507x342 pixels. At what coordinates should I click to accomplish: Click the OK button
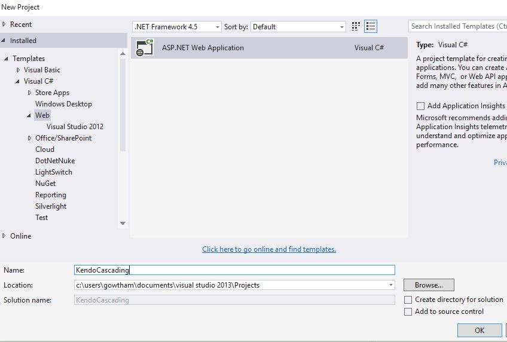point(479,331)
